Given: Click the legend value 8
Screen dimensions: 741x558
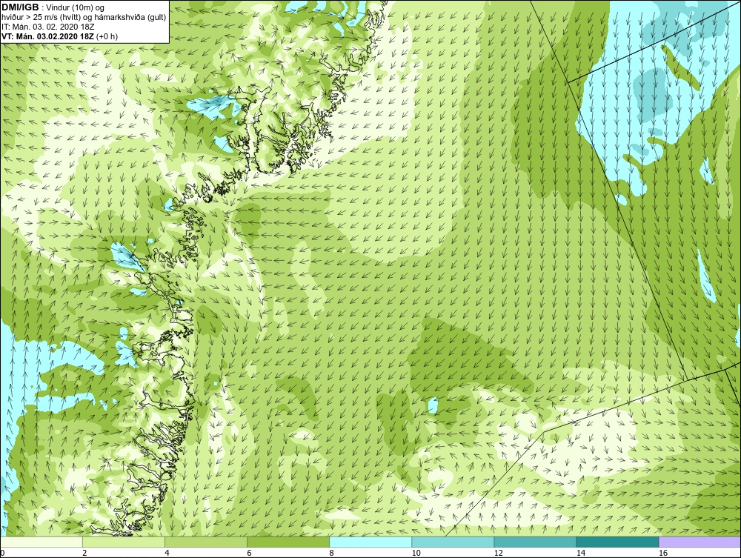Looking at the screenshot, I should point(331,553).
